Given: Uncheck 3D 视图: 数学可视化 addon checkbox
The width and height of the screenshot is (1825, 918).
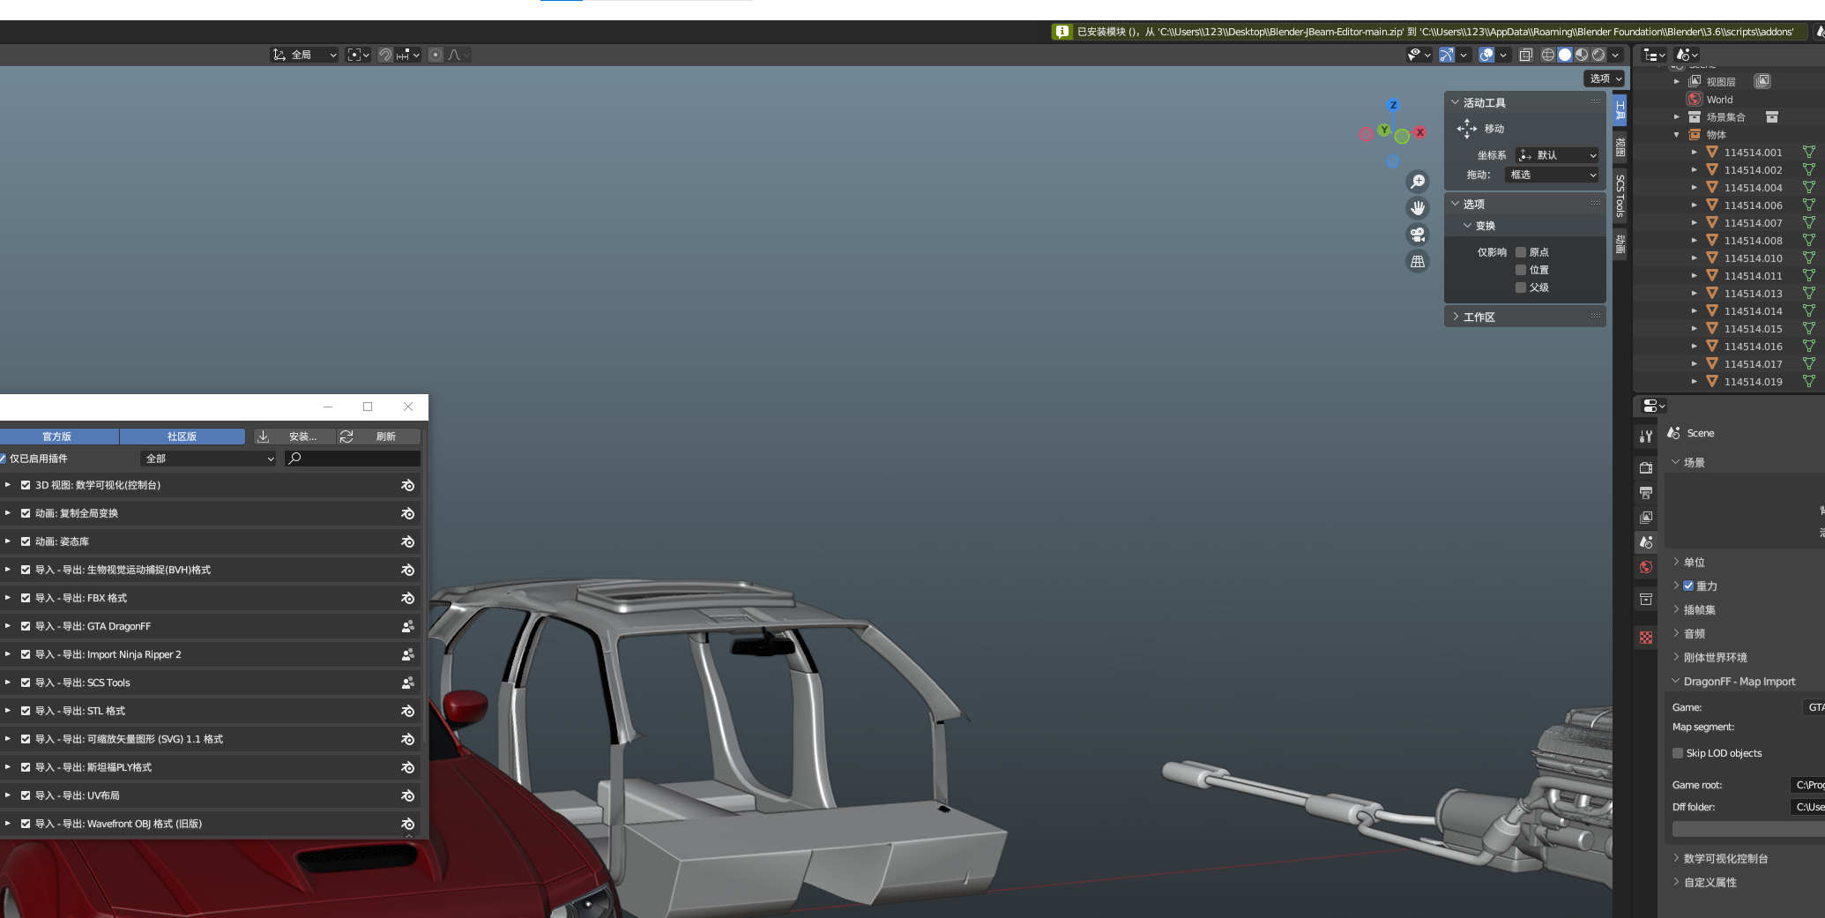Looking at the screenshot, I should [x=26, y=485].
